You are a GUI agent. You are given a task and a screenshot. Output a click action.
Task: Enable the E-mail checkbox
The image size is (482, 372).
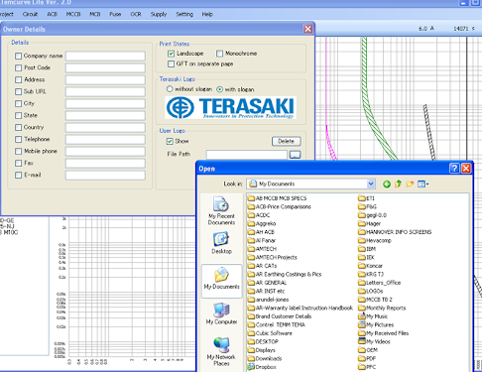pos(19,175)
